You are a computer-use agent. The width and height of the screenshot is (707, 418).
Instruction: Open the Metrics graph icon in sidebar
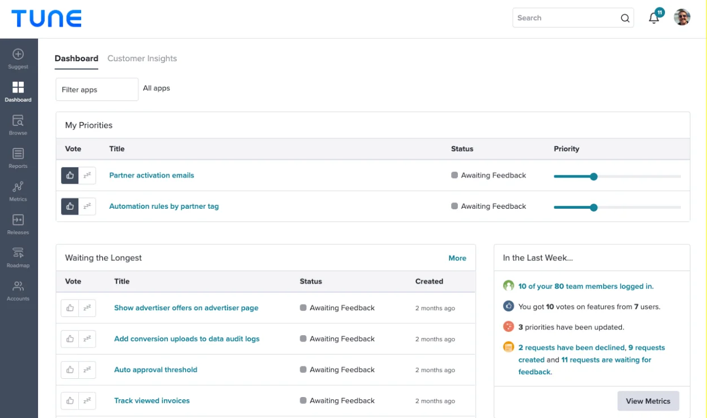(x=18, y=187)
